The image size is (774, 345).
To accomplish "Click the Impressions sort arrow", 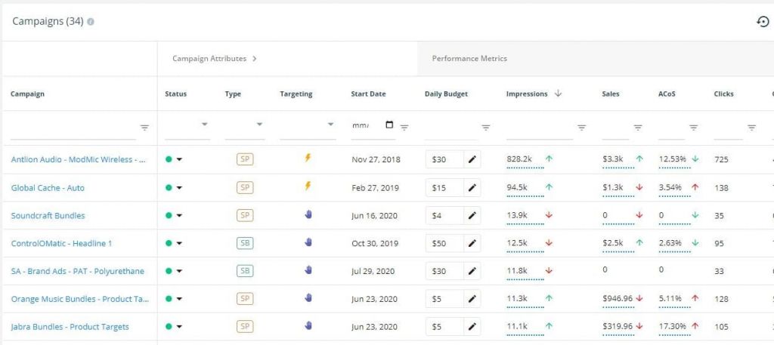I will pos(558,94).
